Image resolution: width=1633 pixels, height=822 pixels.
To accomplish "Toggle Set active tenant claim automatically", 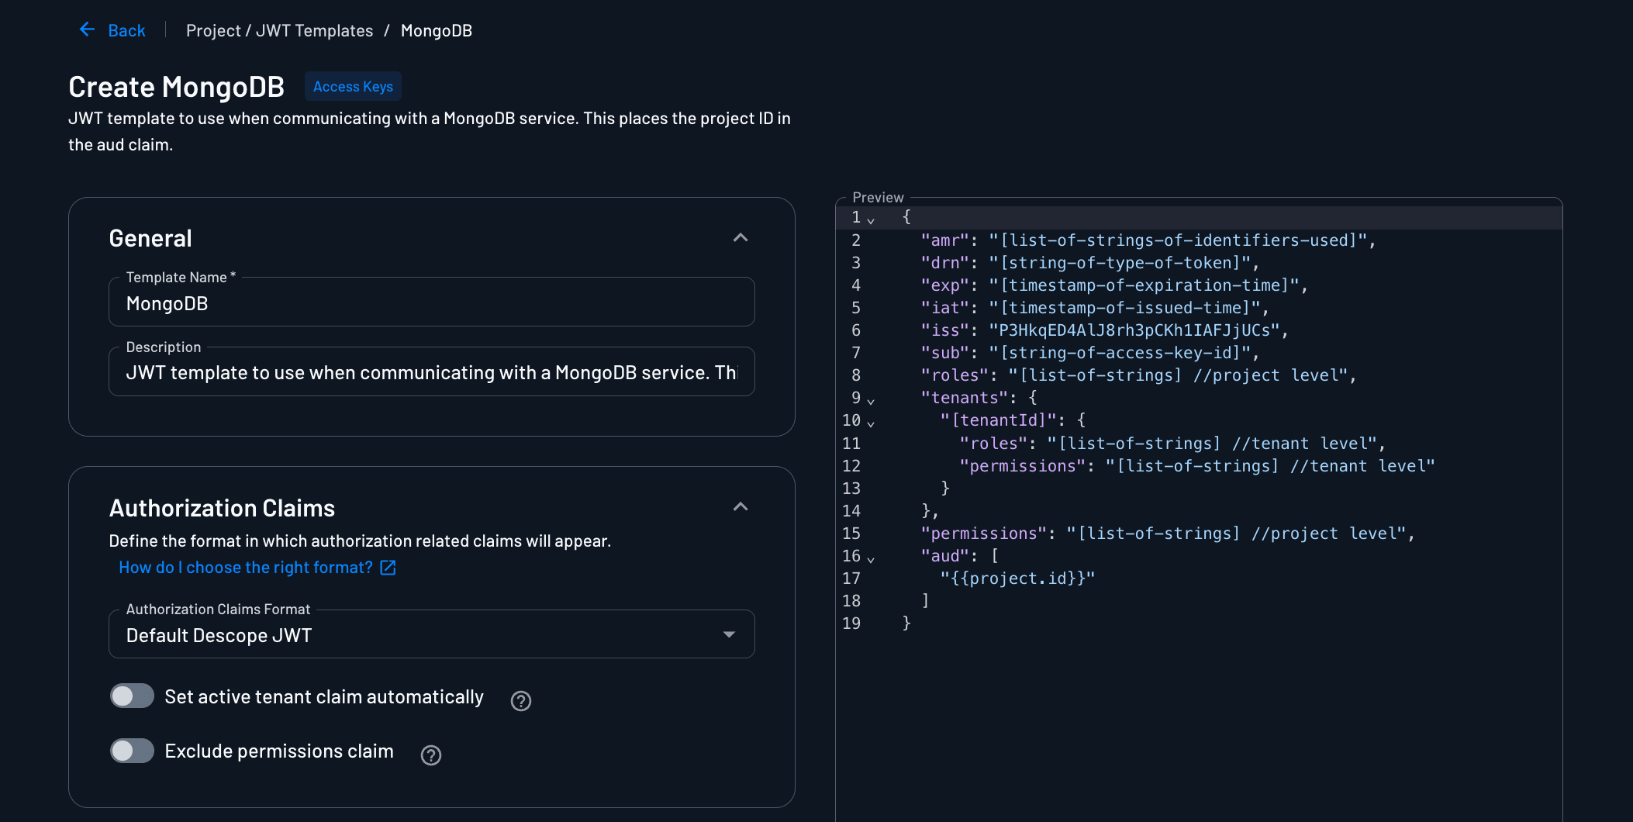I will [132, 696].
